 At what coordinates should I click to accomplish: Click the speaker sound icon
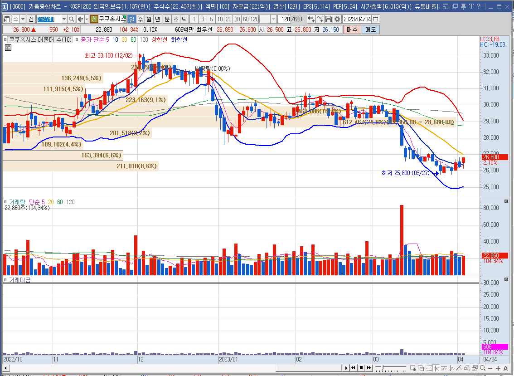[x=80, y=20]
